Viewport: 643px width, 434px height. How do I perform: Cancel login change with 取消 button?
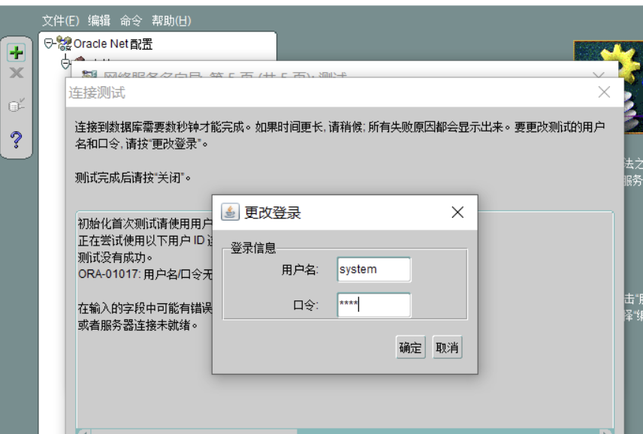tap(447, 348)
